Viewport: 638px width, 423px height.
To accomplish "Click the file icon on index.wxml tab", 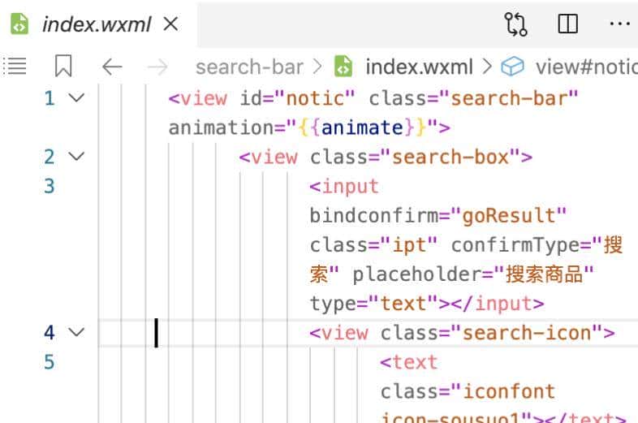I will (x=19, y=24).
